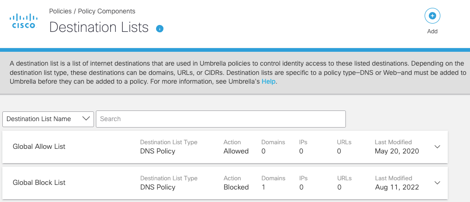The width and height of the screenshot is (470, 202).
Task: Click the Add plus circle icon
Action: [x=432, y=16]
